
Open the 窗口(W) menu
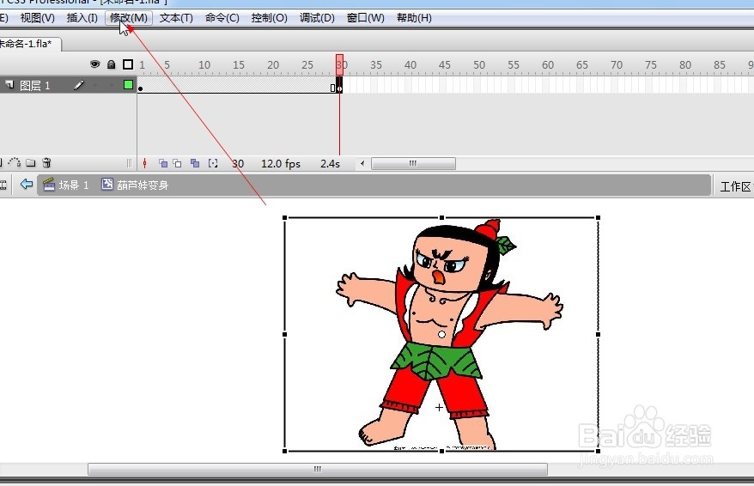[366, 18]
